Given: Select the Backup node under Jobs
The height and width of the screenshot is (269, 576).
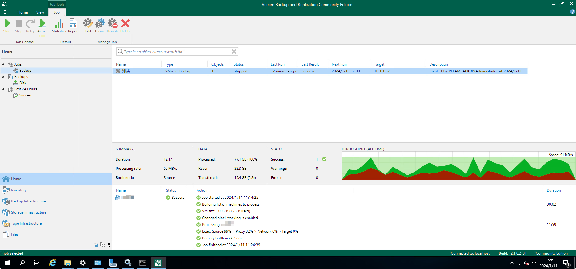Looking at the screenshot, I should coord(22,71).
